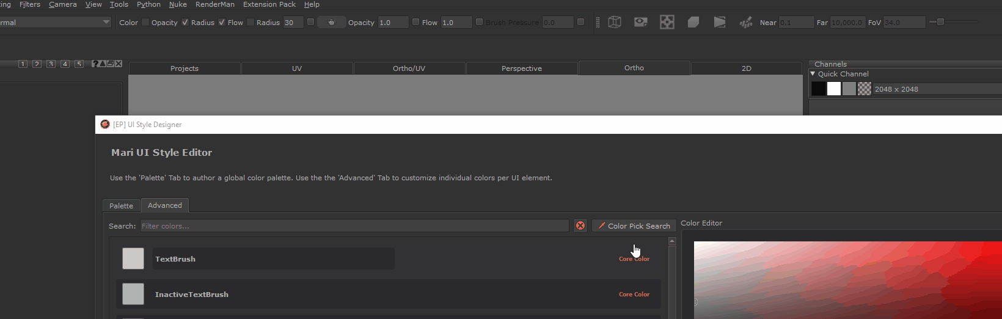Switch to the Palette tab
This screenshot has width=1002, height=319.
[x=121, y=206]
